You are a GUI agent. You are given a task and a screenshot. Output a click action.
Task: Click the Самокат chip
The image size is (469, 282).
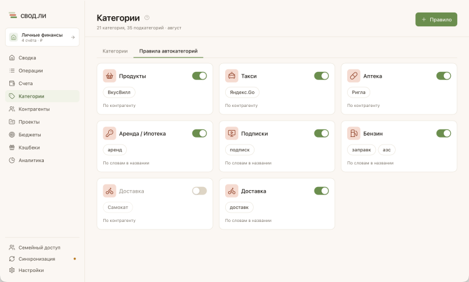[118, 207]
